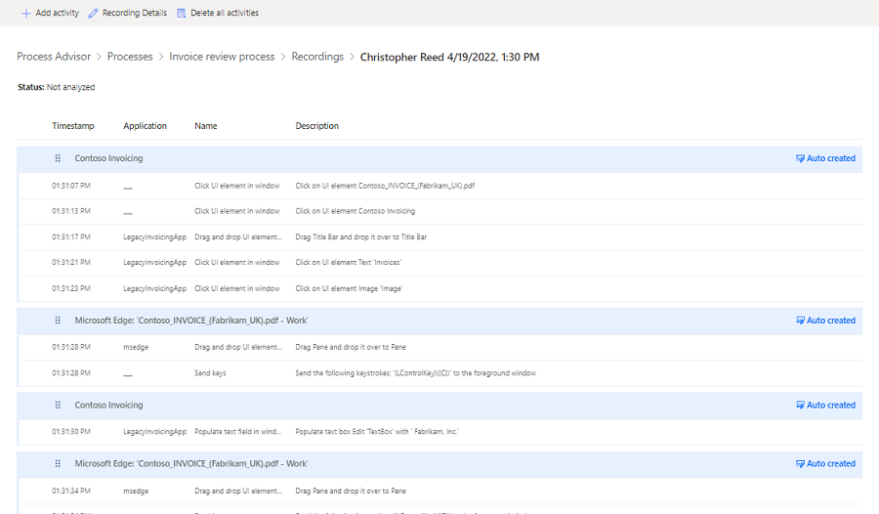This screenshot has height=514, width=879.
Task: Go to Processes in the breadcrumb
Action: tap(130, 57)
